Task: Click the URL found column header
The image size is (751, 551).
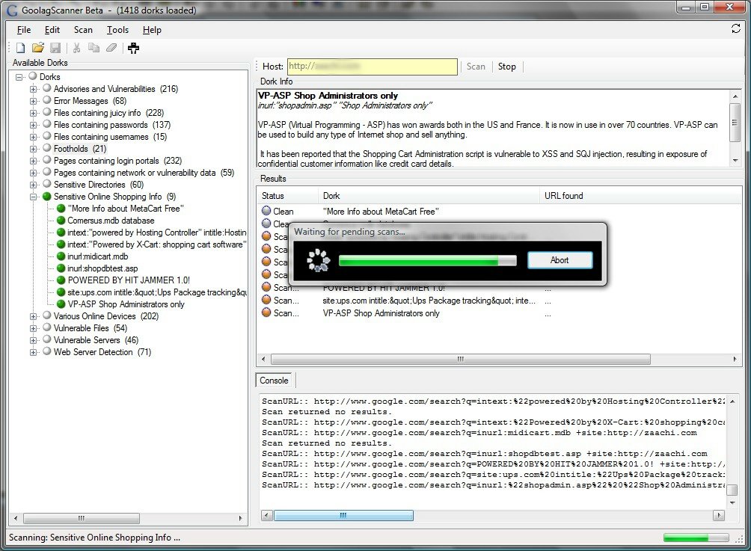Action: point(640,195)
